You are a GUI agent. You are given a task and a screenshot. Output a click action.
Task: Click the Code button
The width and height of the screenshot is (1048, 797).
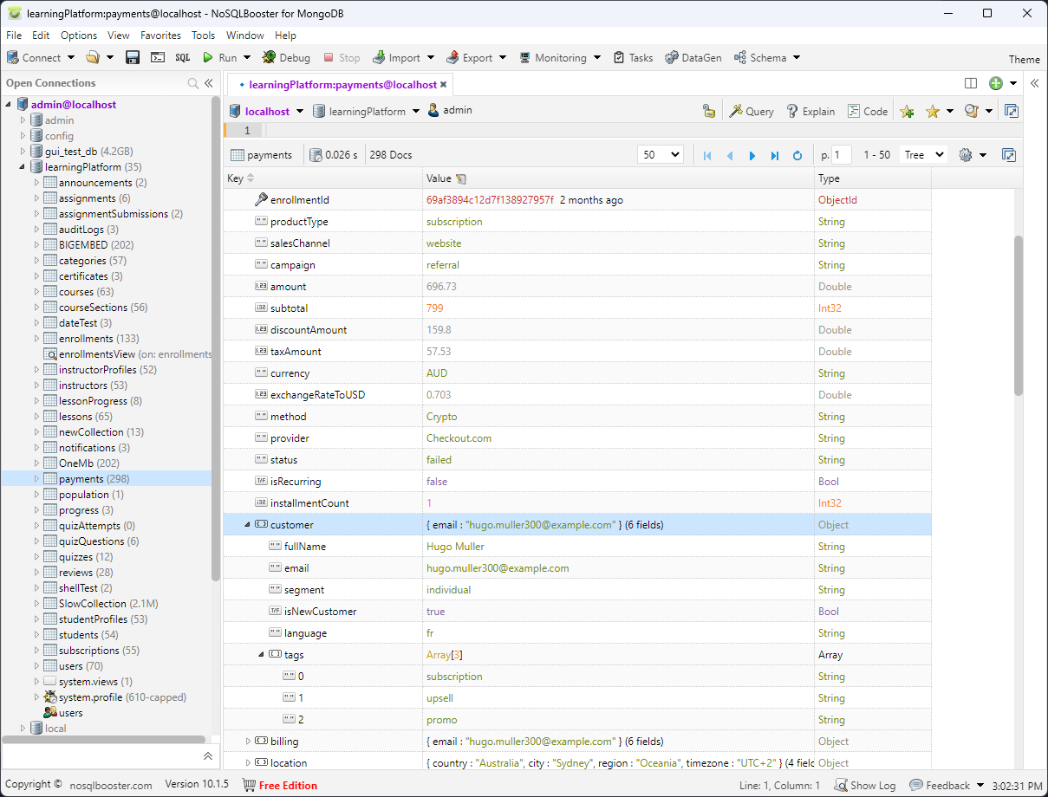[x=868, y=111]
